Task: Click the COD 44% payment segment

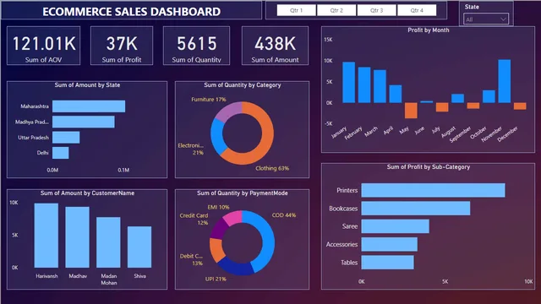Action: click(268, 238)
